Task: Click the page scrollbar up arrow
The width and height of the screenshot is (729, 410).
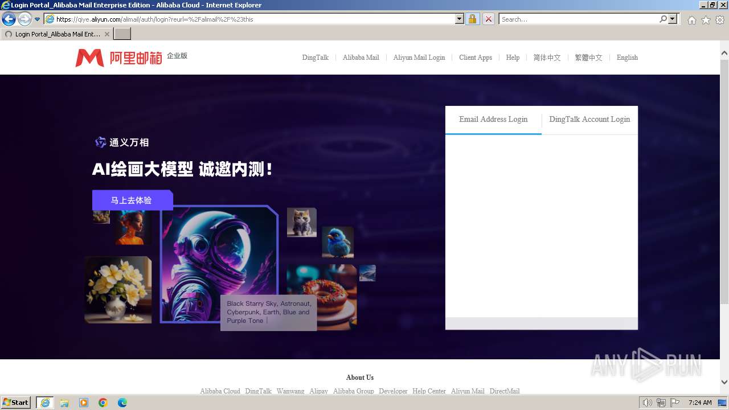Action: (724, 54)
